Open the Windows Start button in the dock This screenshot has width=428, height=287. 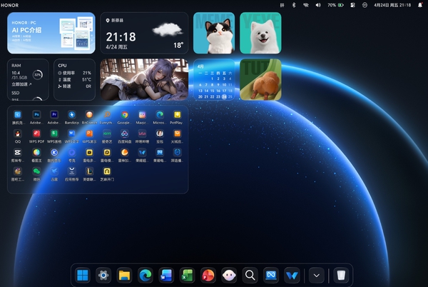pyautogui.click(x=83, y=276)
